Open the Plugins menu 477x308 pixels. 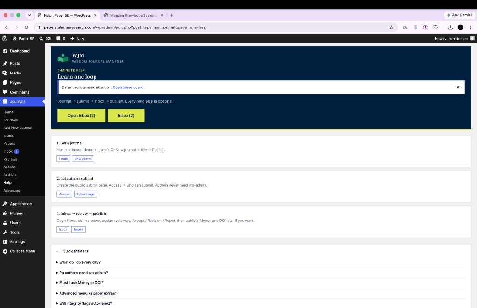pyautogui.click(x=16, y=213)
